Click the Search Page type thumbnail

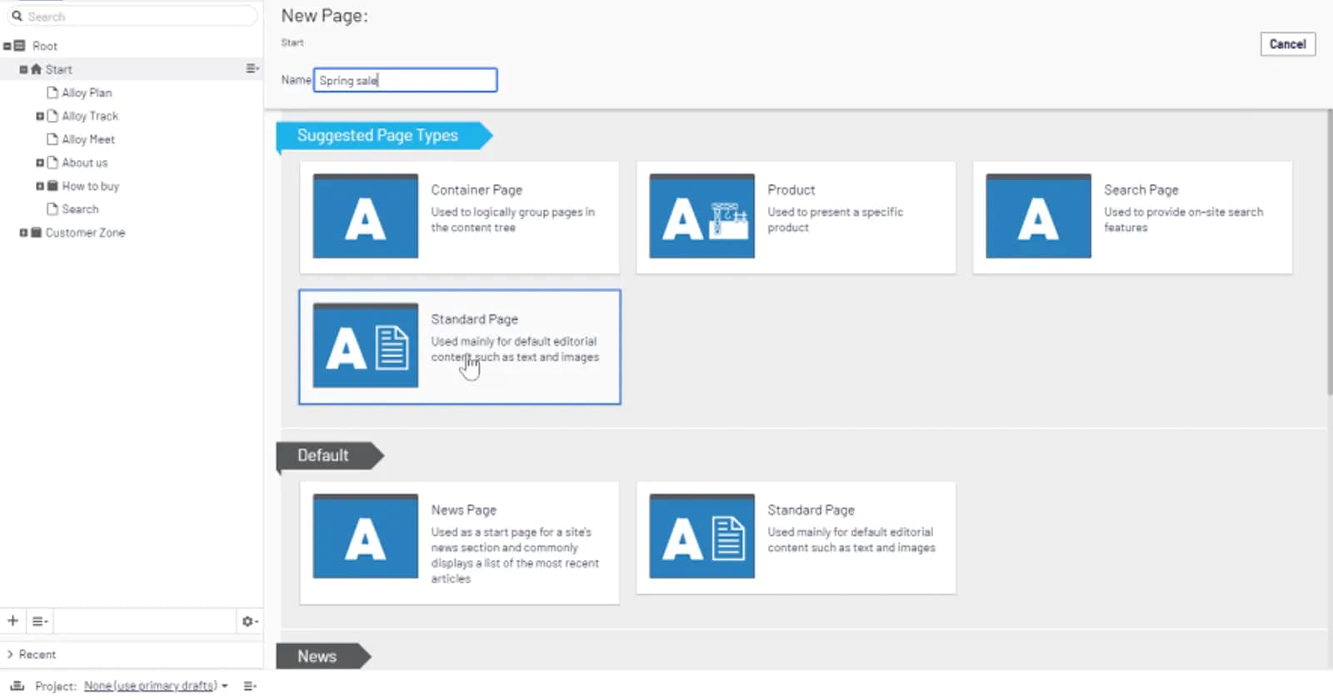tap(1038, 216)
